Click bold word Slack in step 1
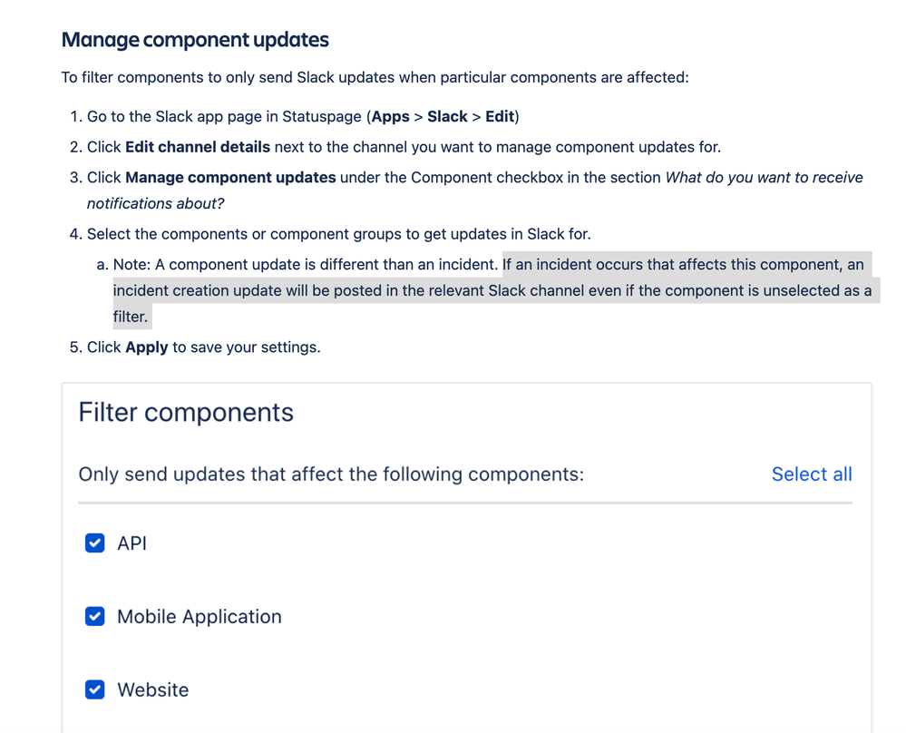 (447, 117)
